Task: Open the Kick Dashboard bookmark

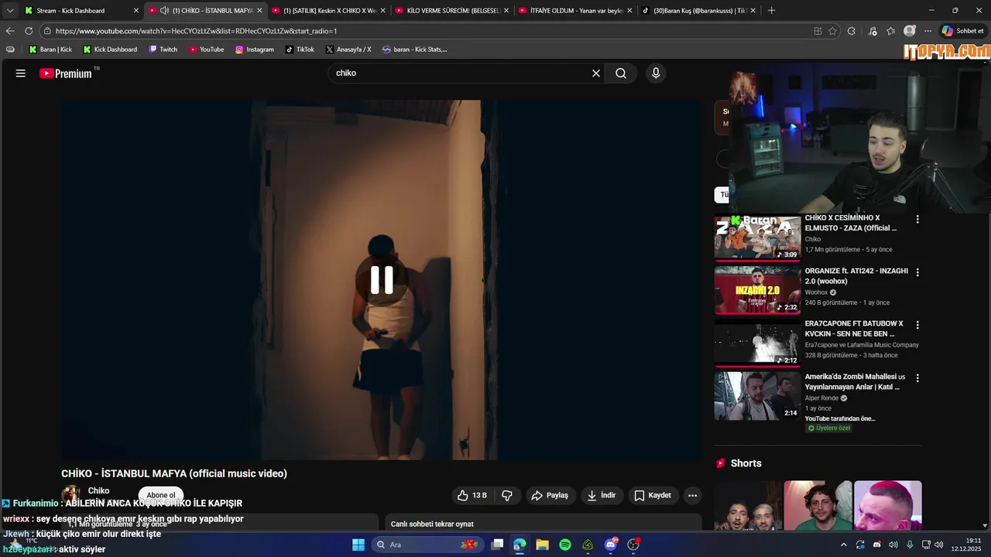Action: tap(109, 50)
